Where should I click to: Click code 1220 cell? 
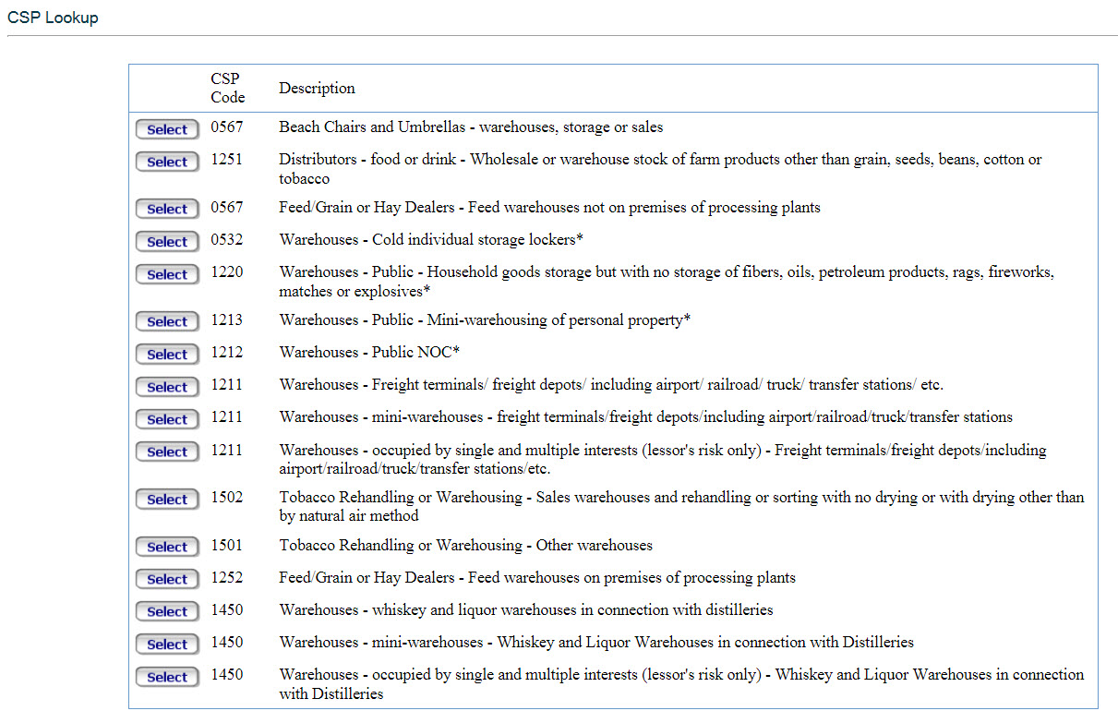click(227, 272)
